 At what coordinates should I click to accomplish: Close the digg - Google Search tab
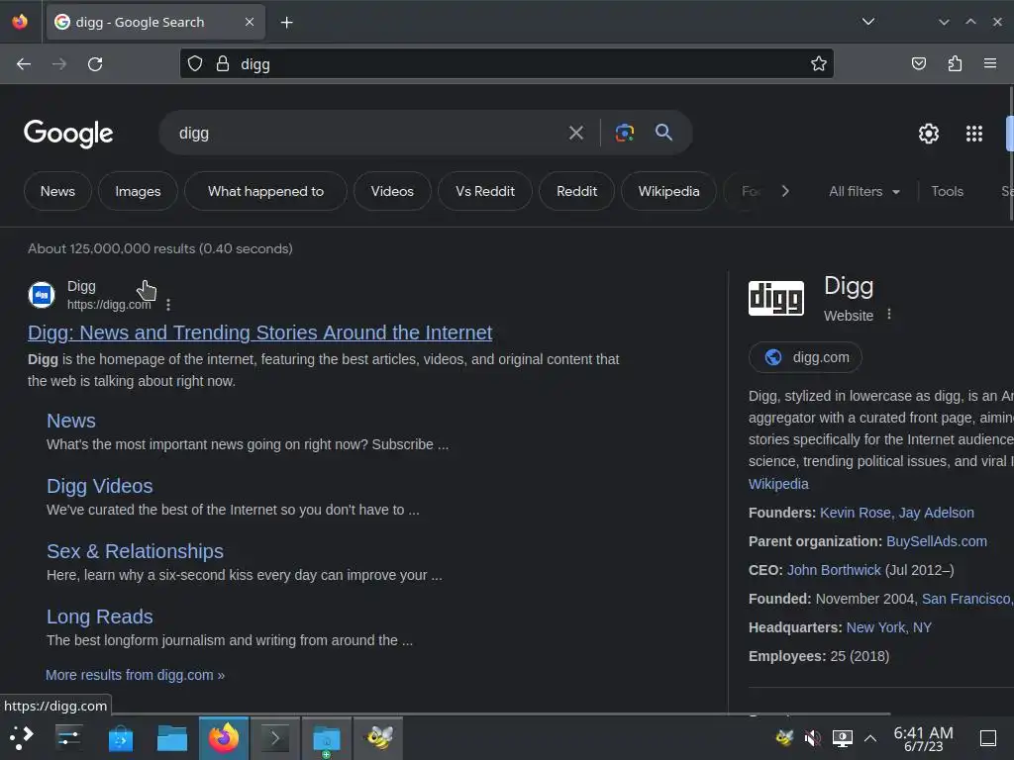tap(250, 22)
